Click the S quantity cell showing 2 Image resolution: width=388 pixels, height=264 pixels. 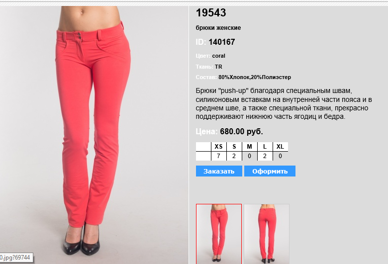tap(234, 156)
